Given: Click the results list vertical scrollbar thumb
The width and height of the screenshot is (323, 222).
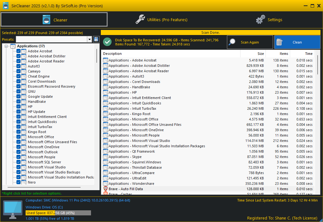Looking at the screenshot, I should [318, 65].
